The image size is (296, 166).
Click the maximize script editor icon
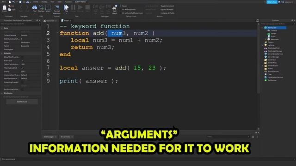[x=257, y=20]
